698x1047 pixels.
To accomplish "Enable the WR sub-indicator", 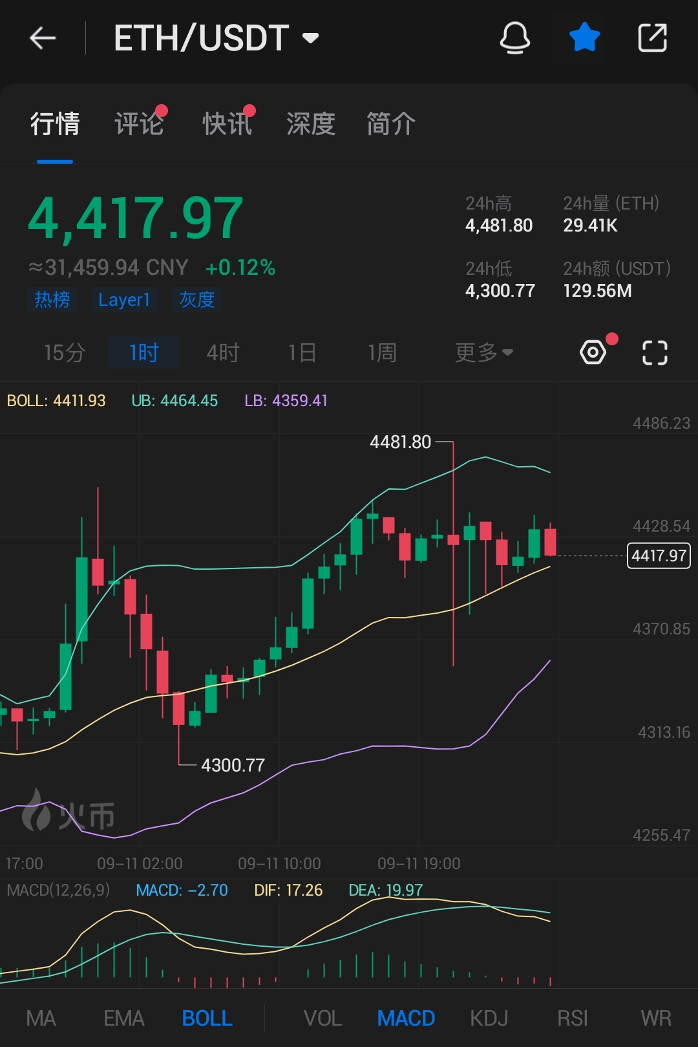I will pos(656,1019).
